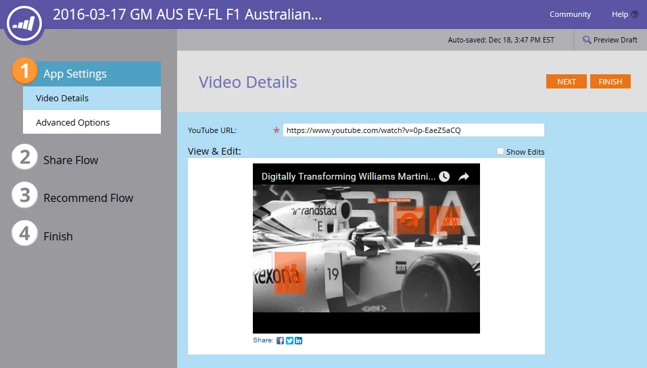Open the Community link
The image size is (647, 368).
[570, 14]
